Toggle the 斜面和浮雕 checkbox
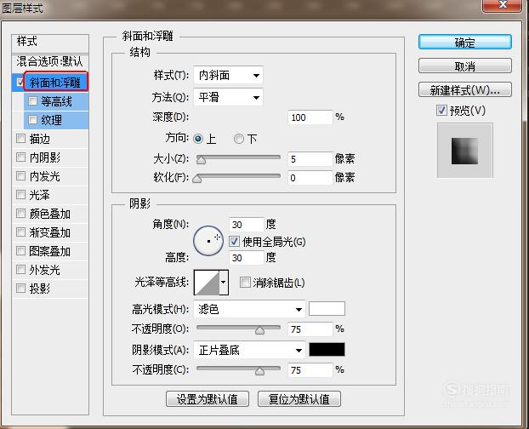Image resolution: width=529 pixels, height=429 pixels. pyautogui.click(x=20, y=82)
